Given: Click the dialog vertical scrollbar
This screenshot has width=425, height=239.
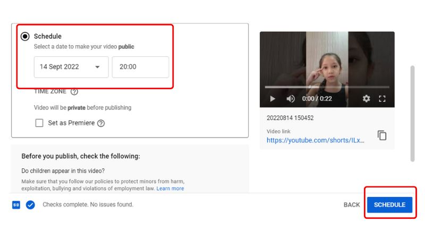Looking at the screenshot, I should click(413, 114).
